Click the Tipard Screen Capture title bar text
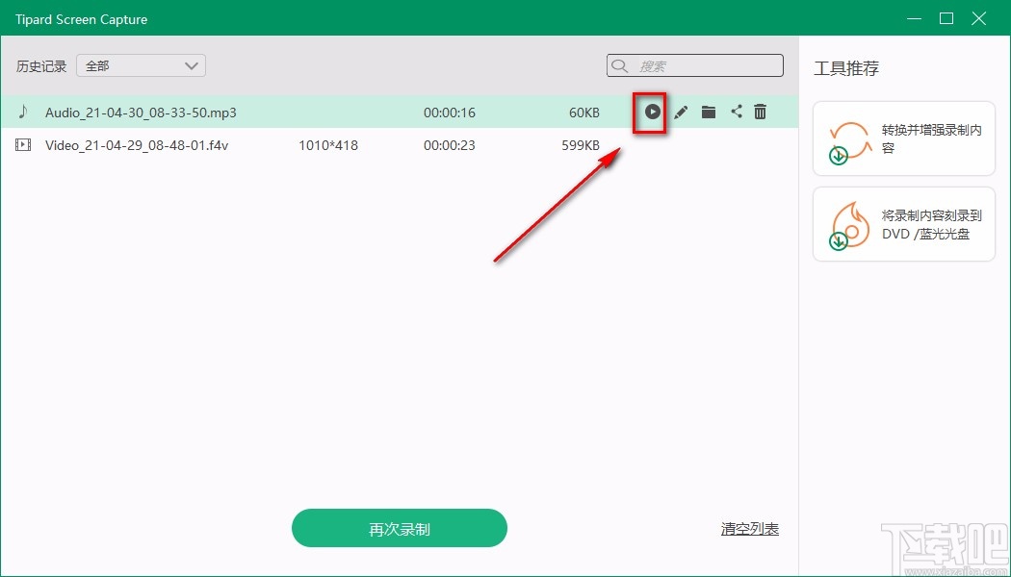This screenshot has width=1011, height=577. coord(81,18)
